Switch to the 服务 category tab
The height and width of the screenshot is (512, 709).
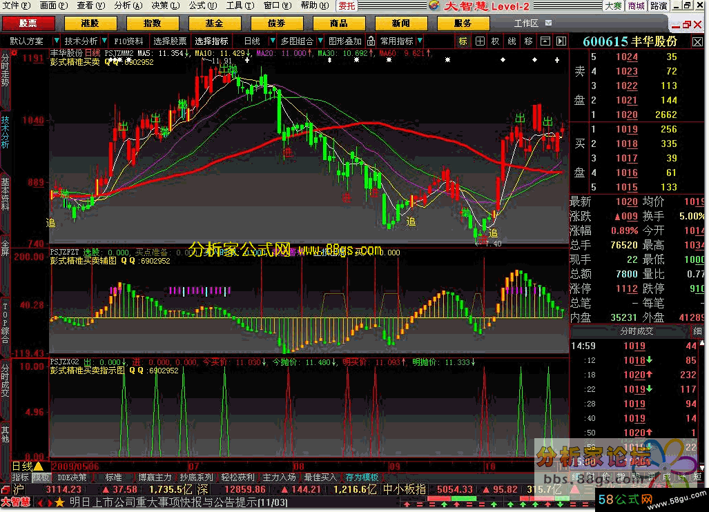(x=463, y=23)
